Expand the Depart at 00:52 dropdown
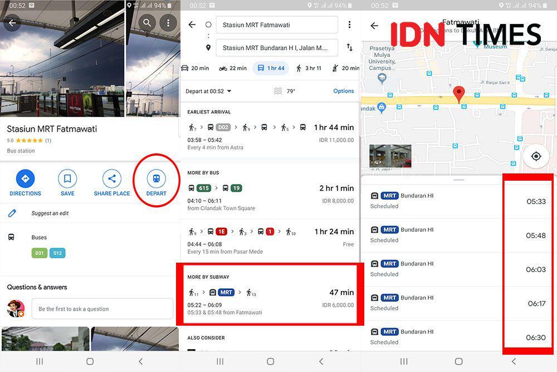Viewport: 557px width, 372px height. click(x=208, y=91)
